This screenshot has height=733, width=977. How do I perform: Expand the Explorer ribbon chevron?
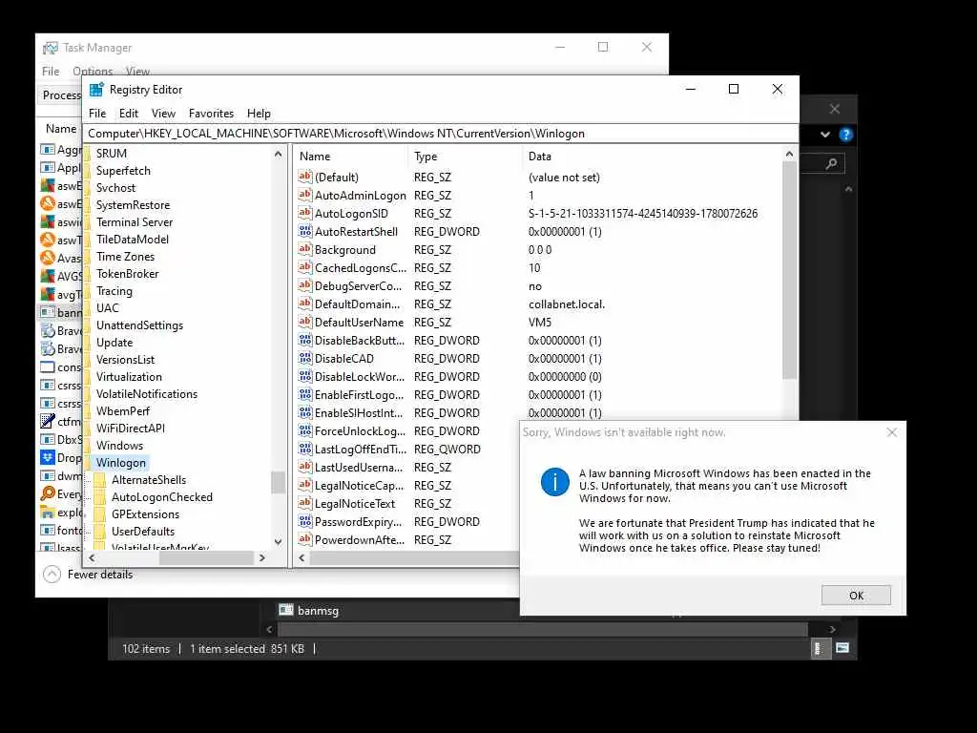825,134
